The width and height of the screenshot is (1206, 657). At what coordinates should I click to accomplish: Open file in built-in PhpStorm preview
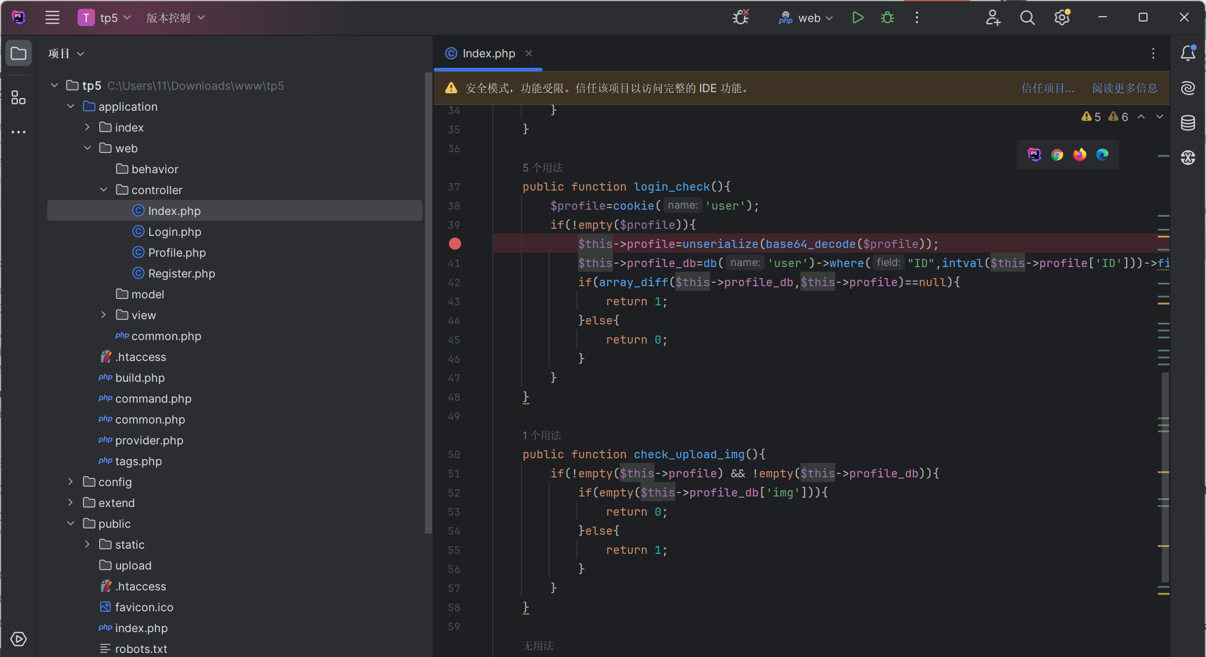click(1035, 155)
